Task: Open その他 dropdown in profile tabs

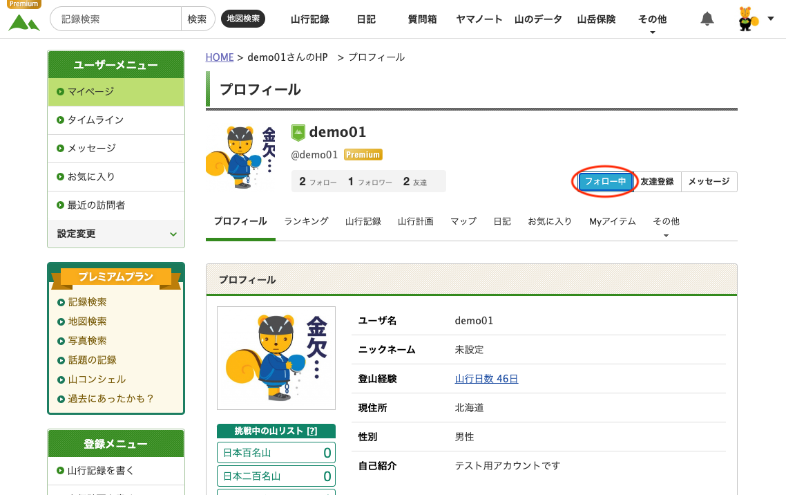Action: [x=667, y=222]
